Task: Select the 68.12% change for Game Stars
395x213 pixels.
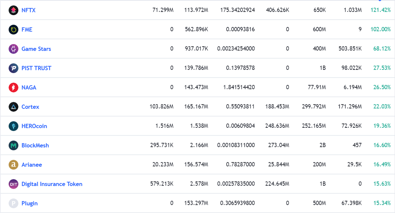Action: click(x=382, y=49)
